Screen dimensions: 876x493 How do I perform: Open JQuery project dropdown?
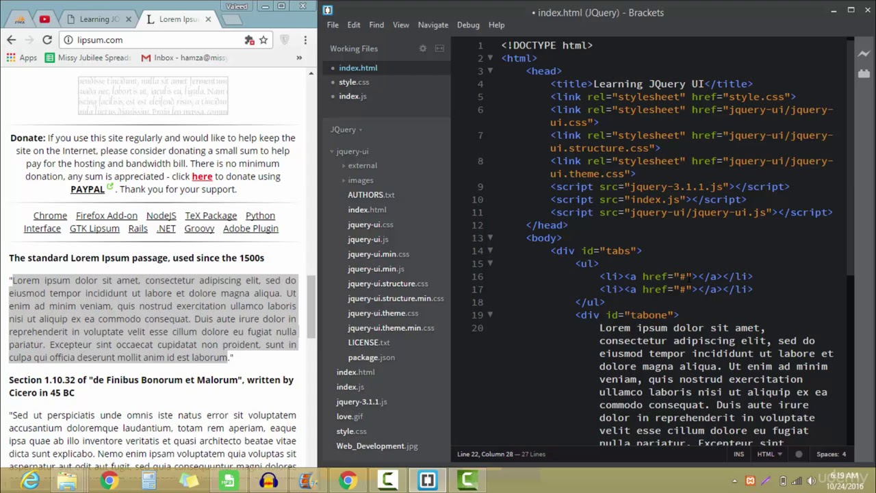tap(346, 129)
